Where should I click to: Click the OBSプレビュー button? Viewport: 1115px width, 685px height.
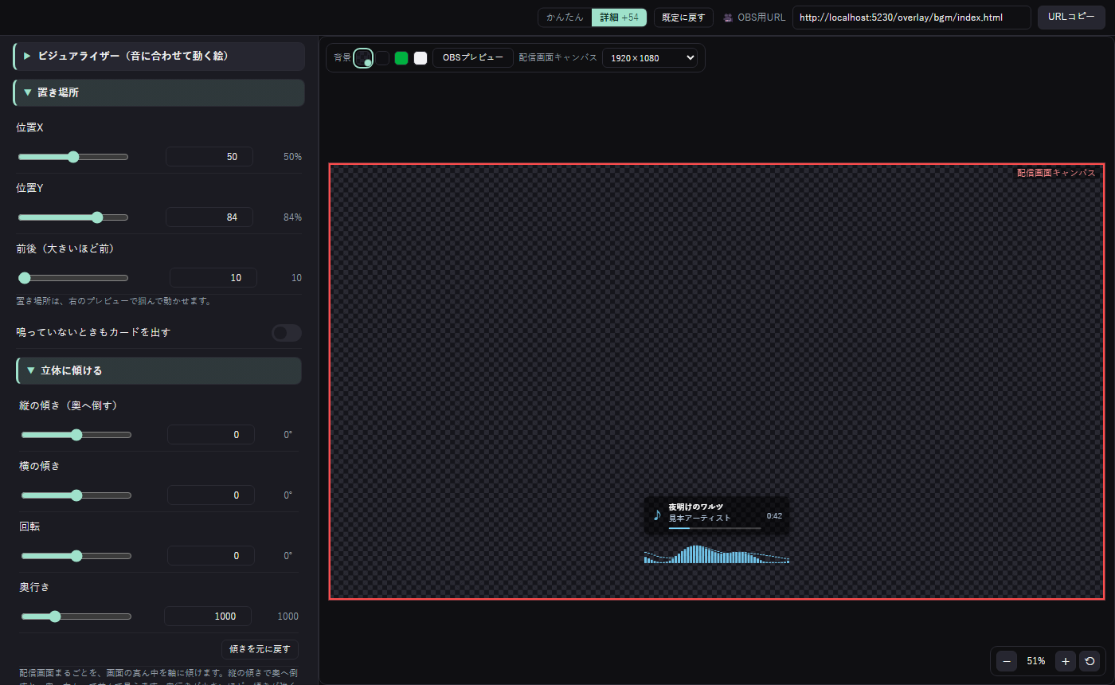click(473, 57)
